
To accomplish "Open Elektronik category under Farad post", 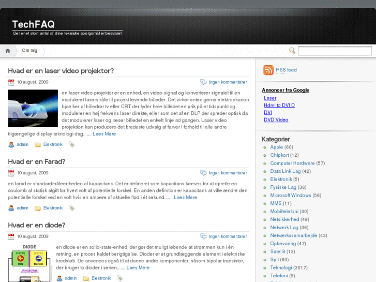I will click(53, 208).
